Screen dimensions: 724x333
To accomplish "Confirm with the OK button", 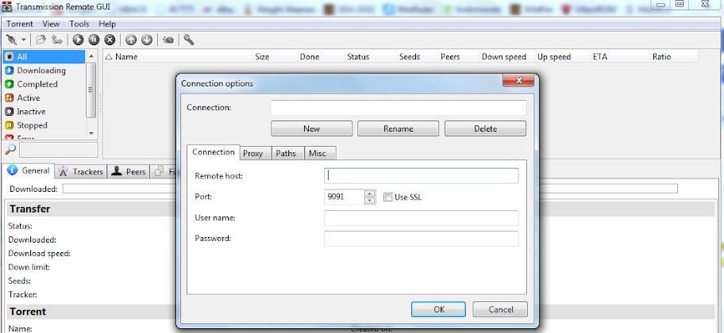I will pyautogui.click(x=439, y=309).
